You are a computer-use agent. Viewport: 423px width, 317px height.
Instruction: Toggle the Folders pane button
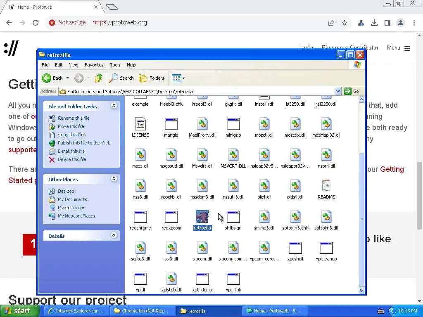(x=152, y=78)
